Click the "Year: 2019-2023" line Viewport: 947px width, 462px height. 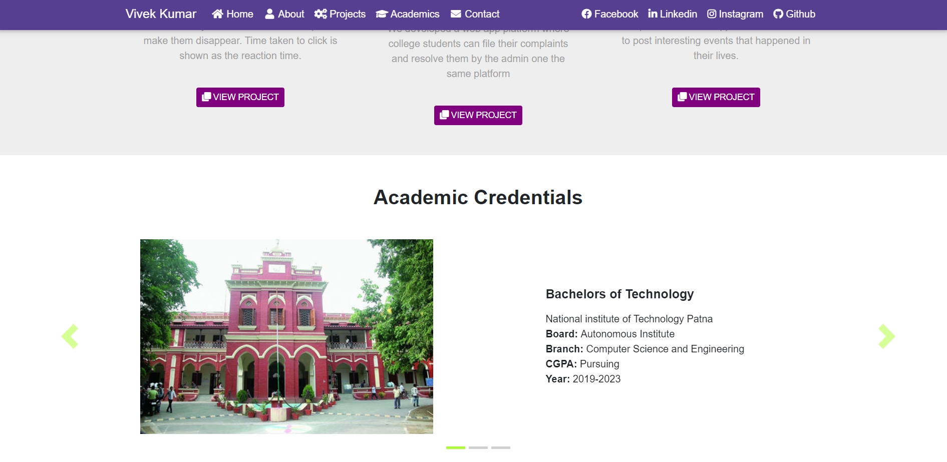583,379
